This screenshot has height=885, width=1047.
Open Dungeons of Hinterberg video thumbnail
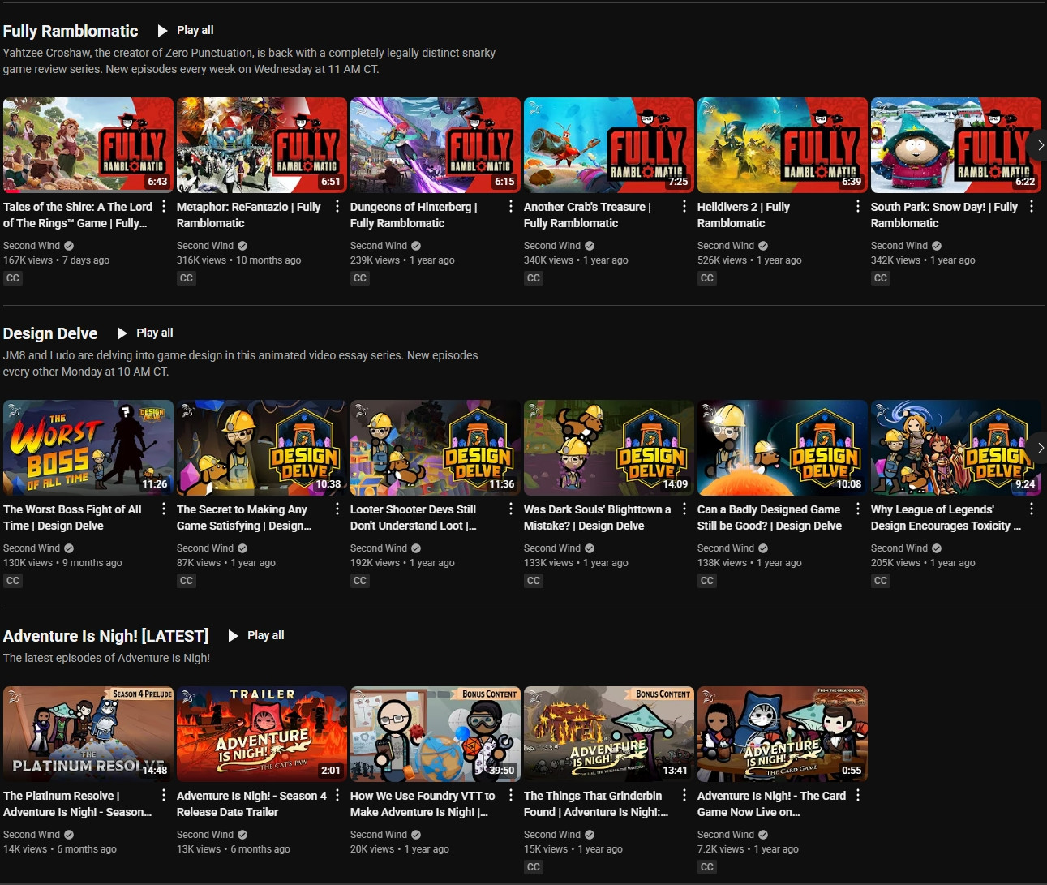click(x=436, y=145)
